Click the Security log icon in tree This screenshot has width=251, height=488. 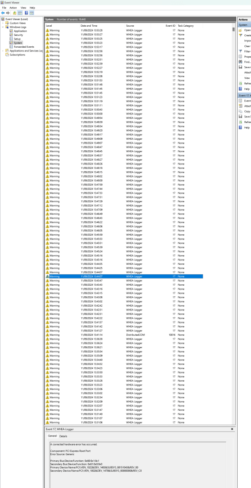[11, 35]
